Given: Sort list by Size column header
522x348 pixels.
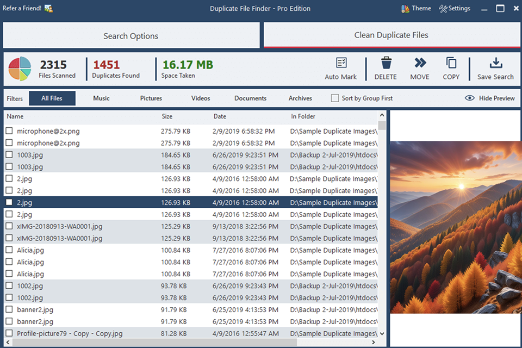Looking at the screenshot, I should [x=167, y=116].
